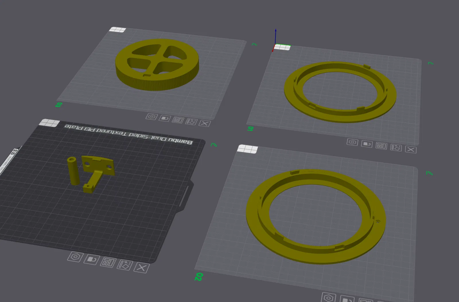Click the green "02" plate number

click(x=199, y=276)
